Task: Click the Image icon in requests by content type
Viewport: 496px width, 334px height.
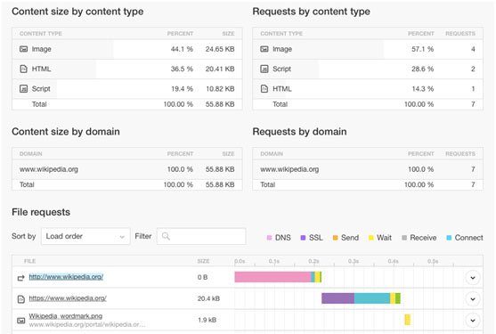Action: (x=264, y=49)
